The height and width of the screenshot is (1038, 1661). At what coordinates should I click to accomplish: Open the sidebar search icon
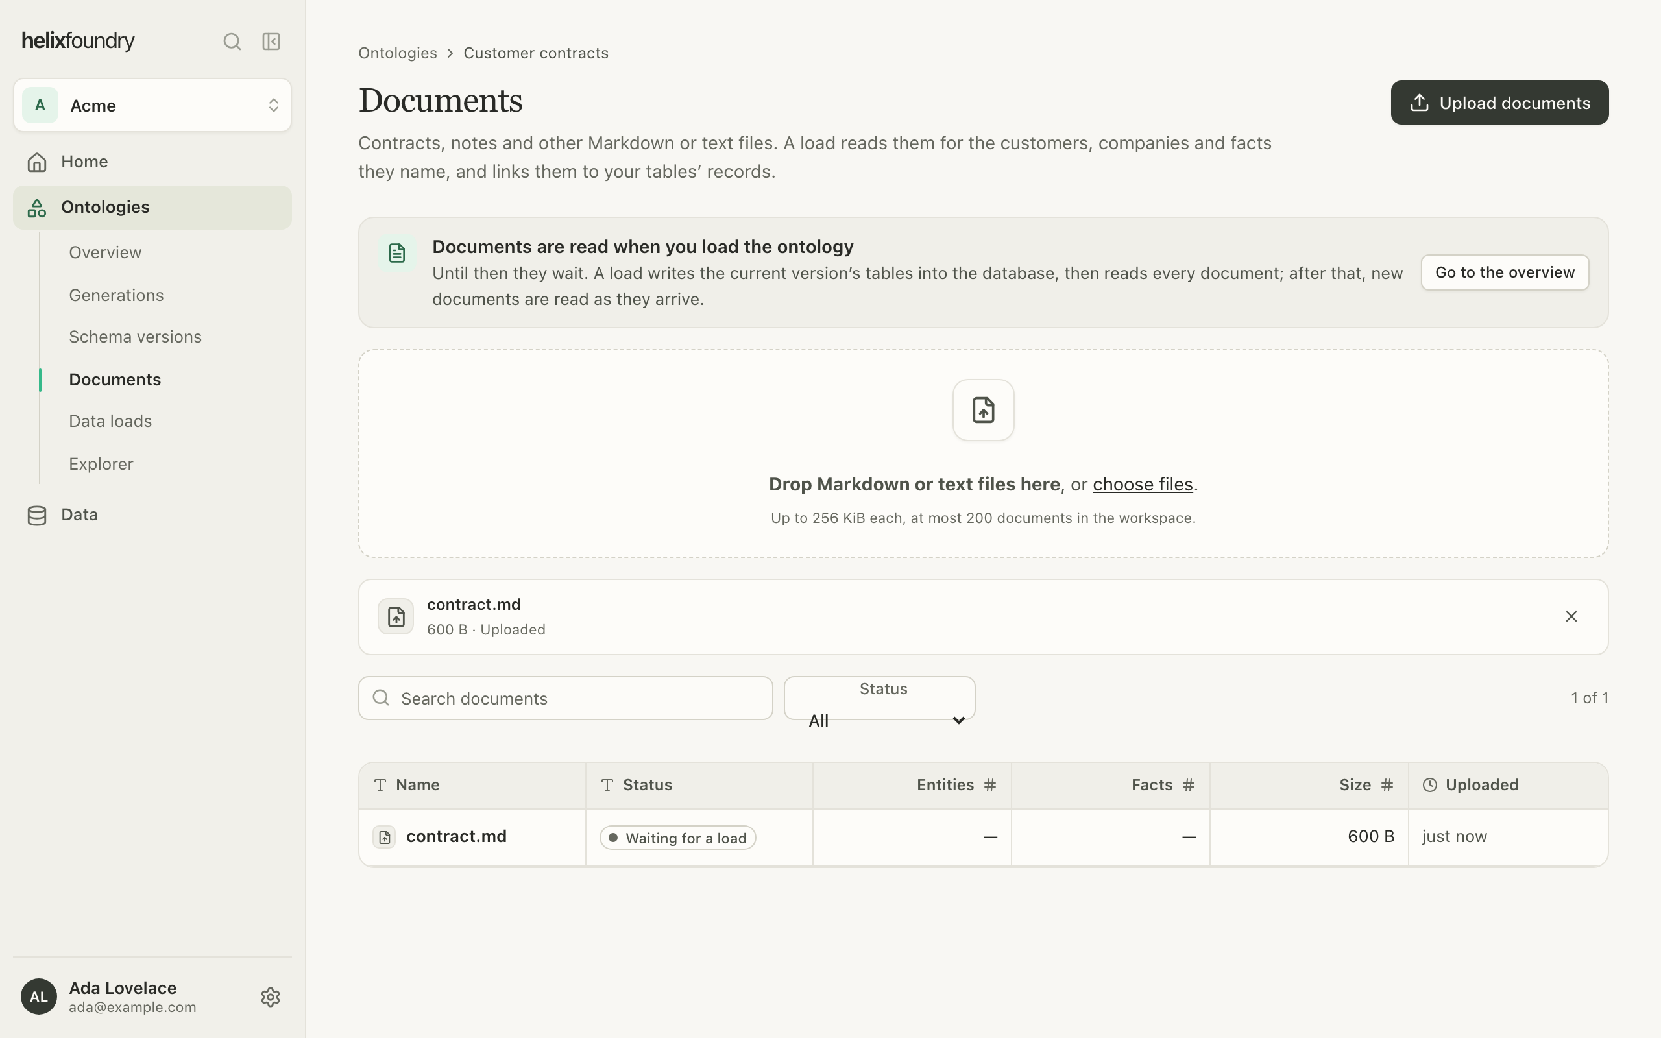(x=232, y=42)
